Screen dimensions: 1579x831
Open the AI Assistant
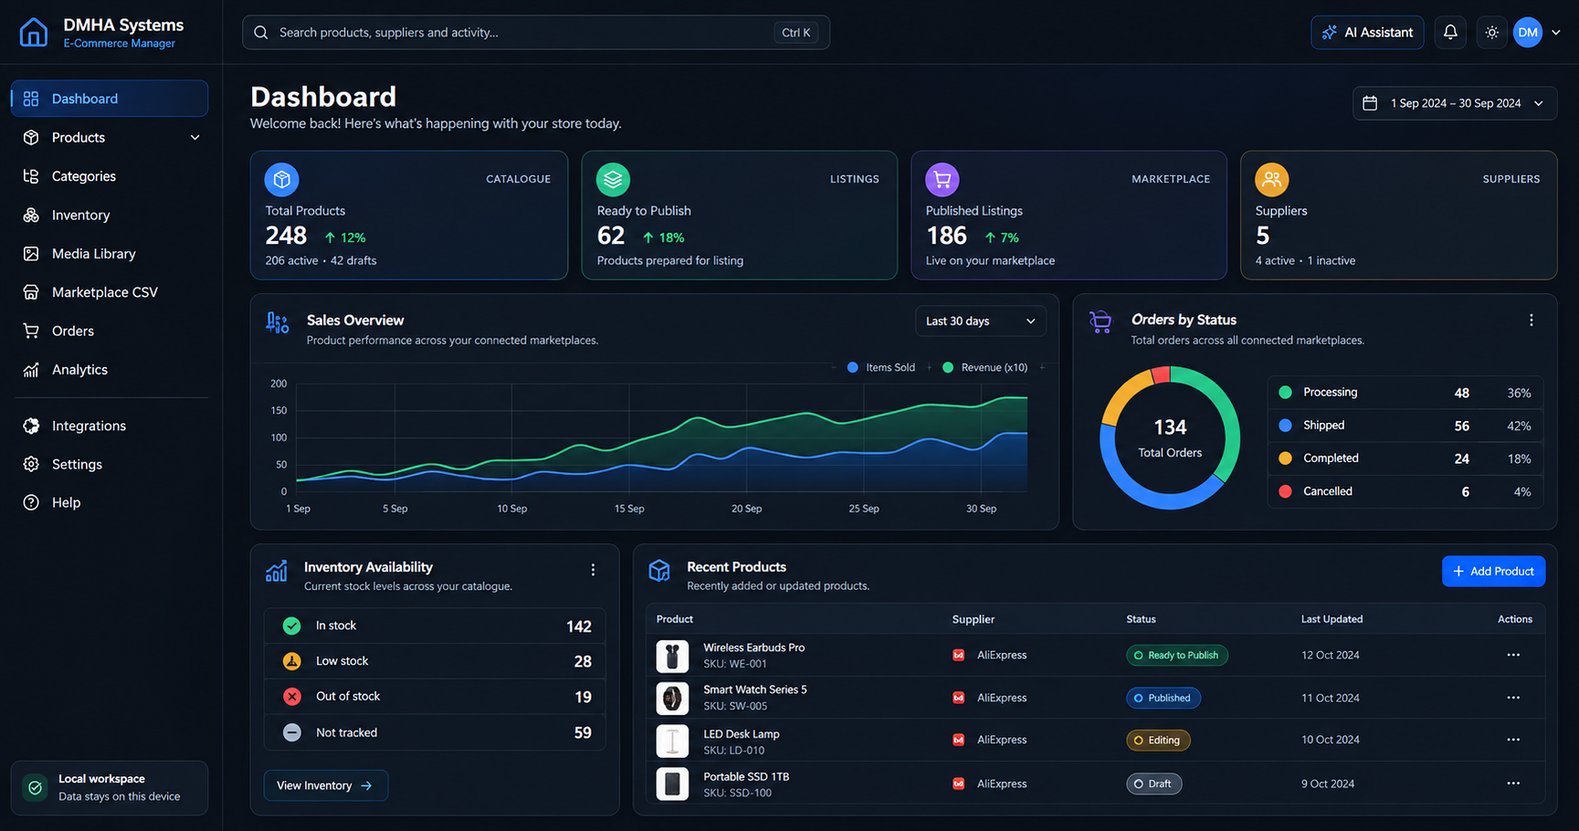pyautogui.click(x=1367, y=32)
